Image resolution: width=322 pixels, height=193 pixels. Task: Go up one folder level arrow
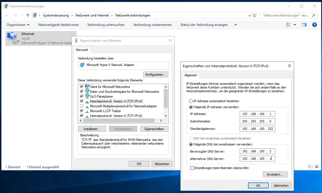point(28,15)
